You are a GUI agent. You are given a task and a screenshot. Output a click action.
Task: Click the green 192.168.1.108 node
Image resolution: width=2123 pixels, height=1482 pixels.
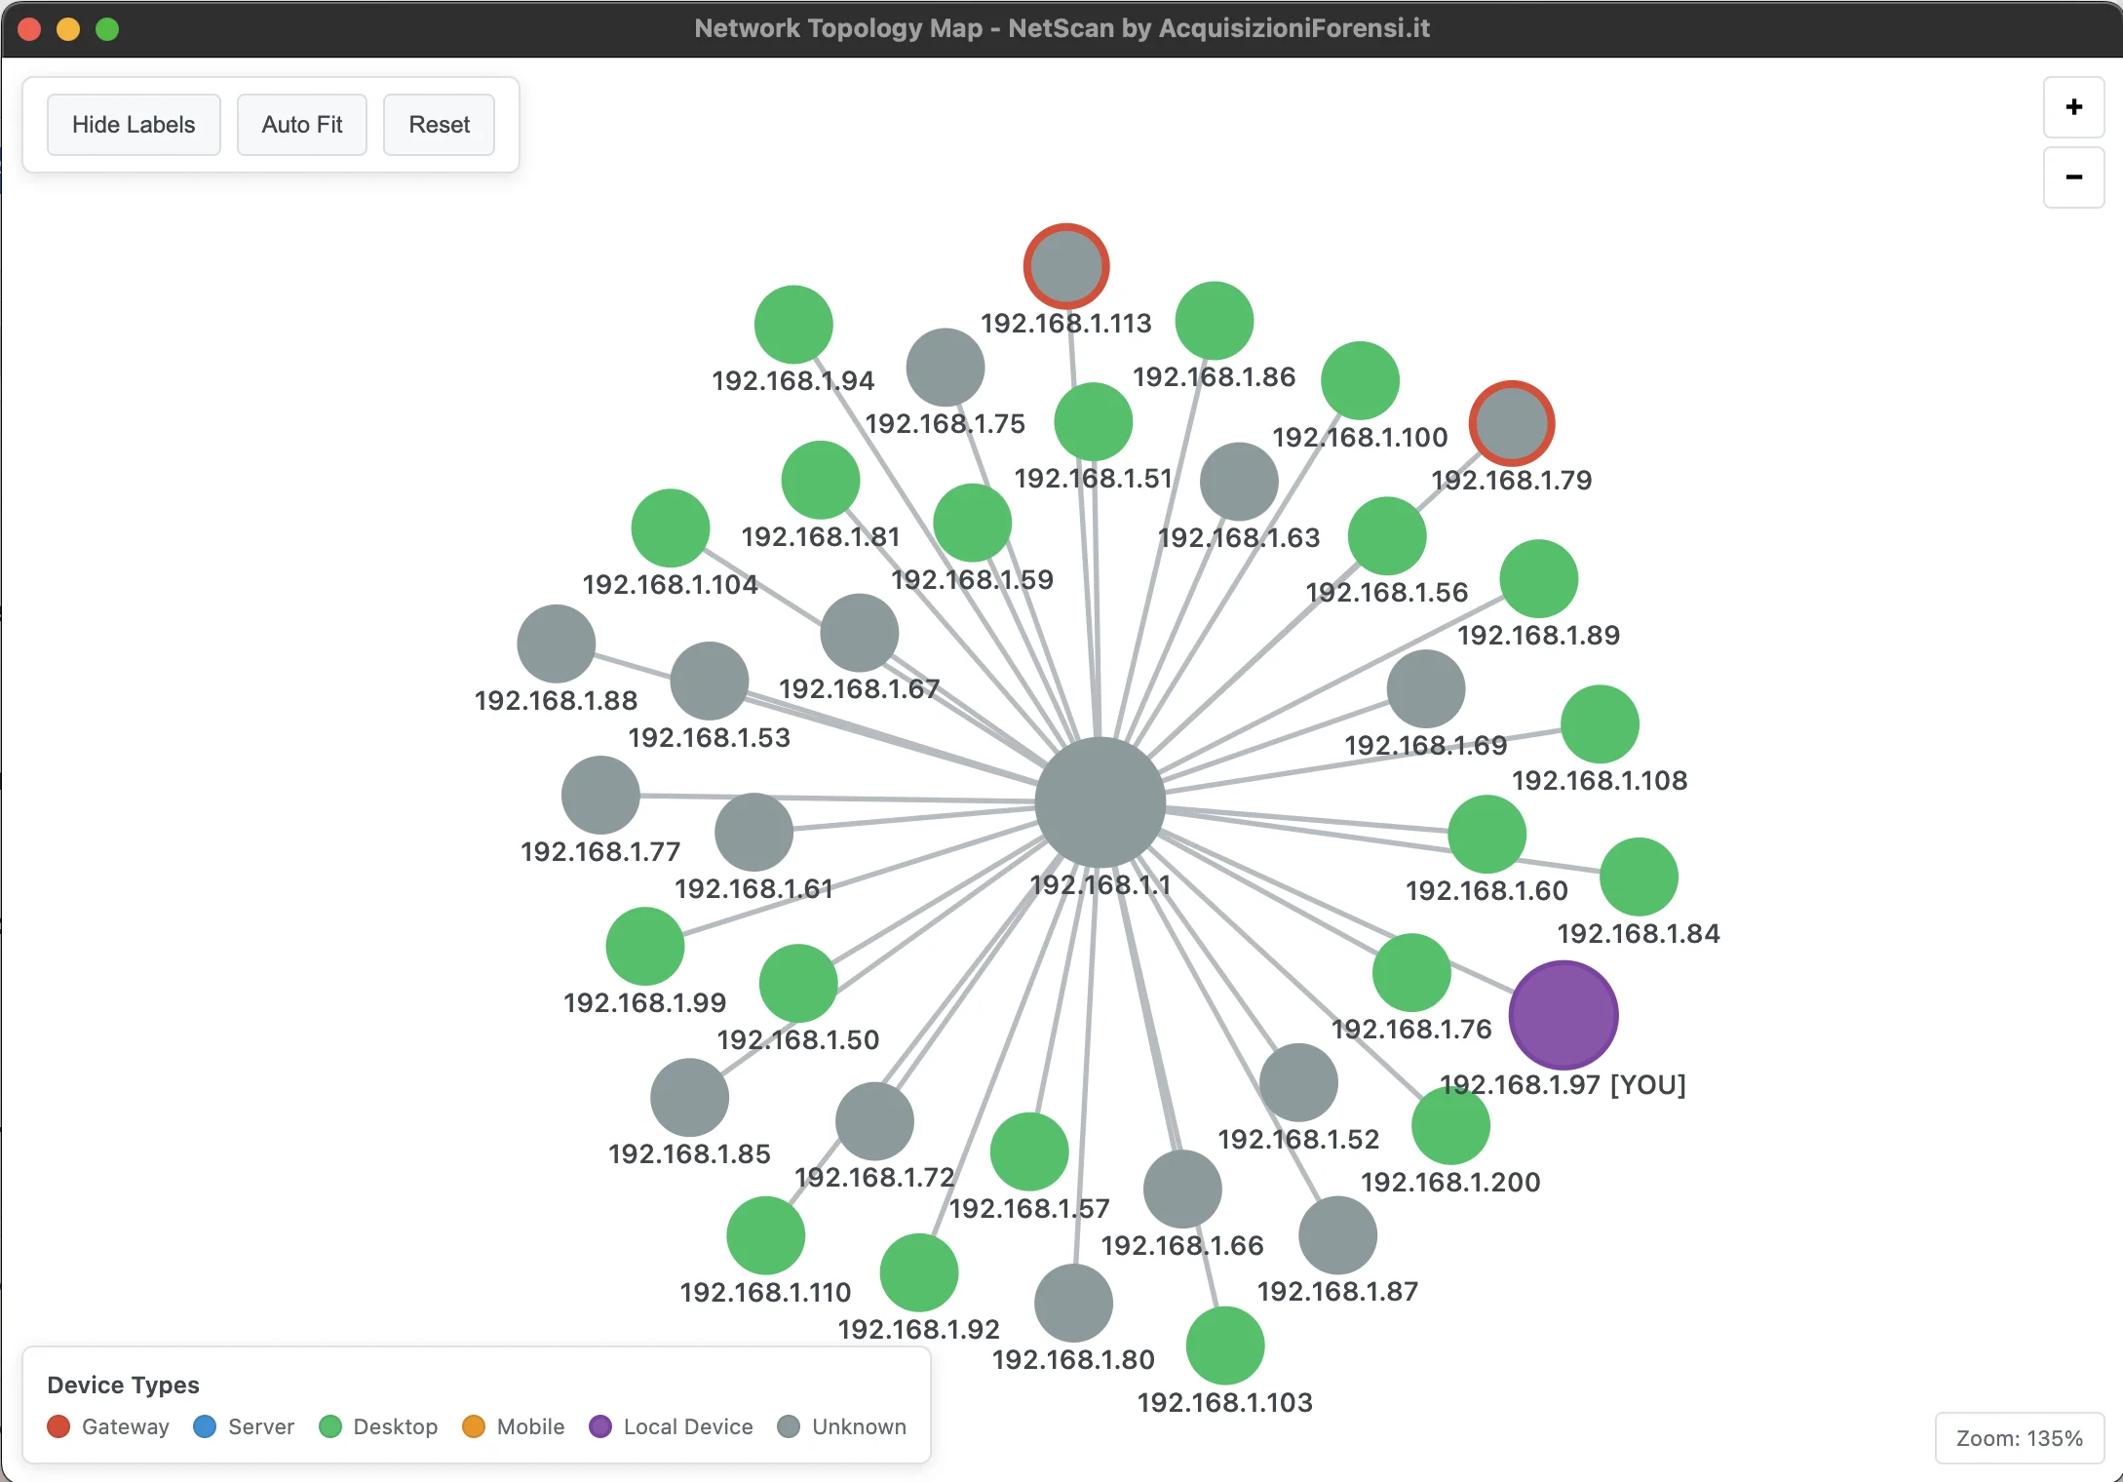1601,724
